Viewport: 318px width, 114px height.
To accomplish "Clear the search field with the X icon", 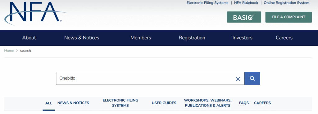I will pos(238,79).
